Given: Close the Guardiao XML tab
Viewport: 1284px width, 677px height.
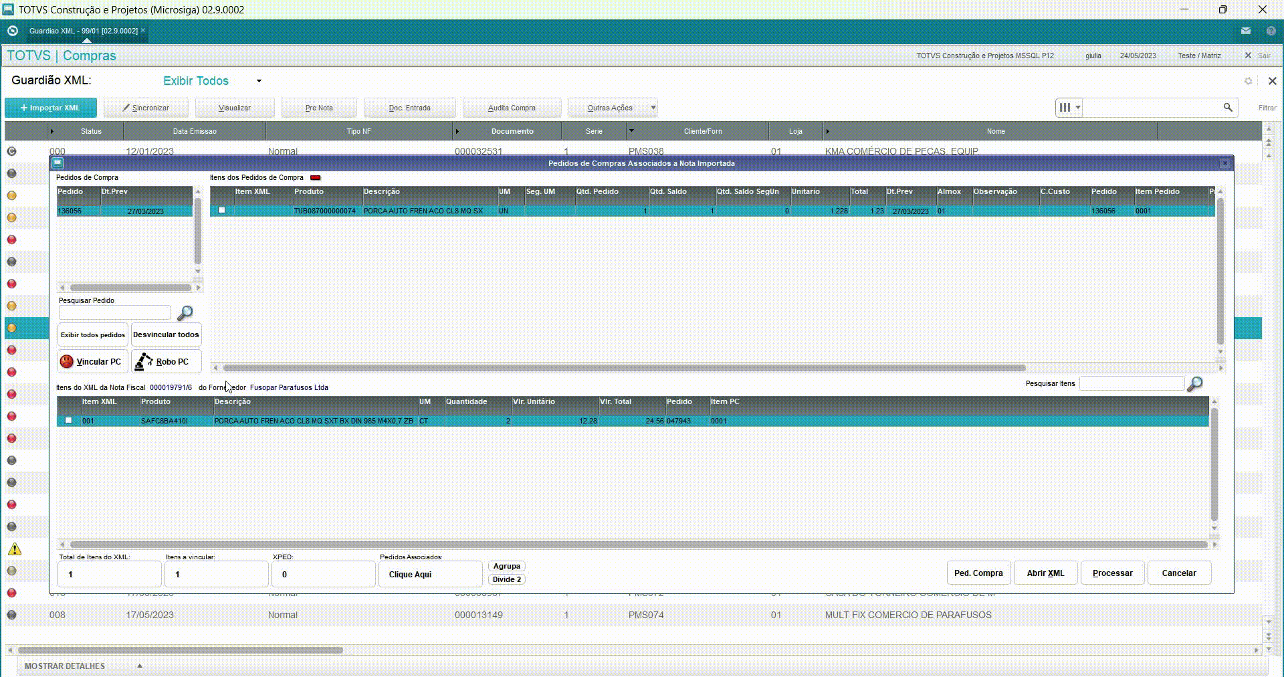Looking at the screenshot, I should 143,30.
